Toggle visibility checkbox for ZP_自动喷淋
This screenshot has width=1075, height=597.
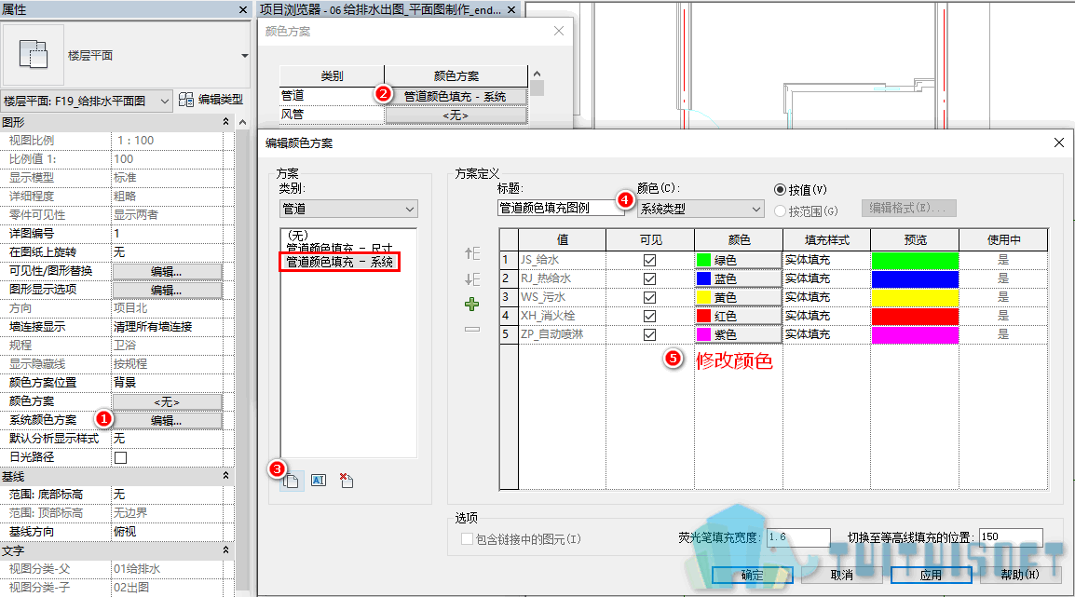[x=649, y=334]
